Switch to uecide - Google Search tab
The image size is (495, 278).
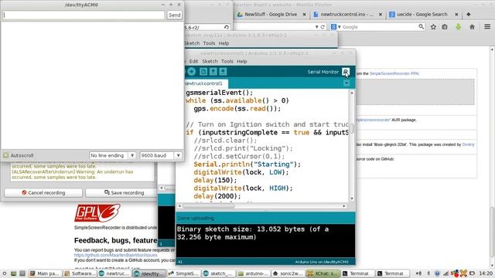click(x=422, y=15)
